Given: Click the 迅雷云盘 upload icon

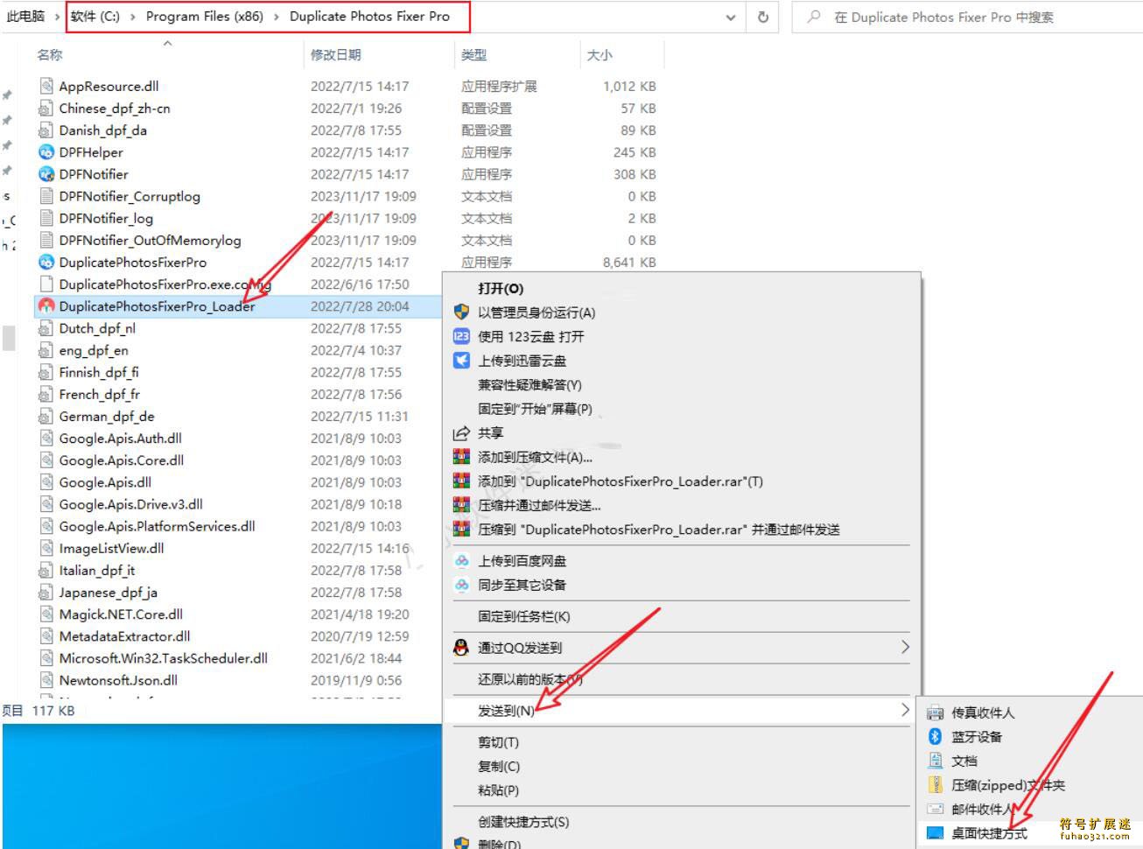Looking at the screenshot, I should 461,360.
